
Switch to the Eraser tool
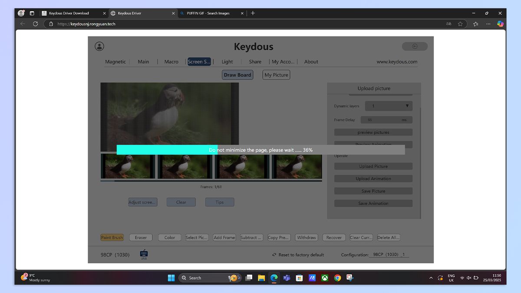click(141, 237)
